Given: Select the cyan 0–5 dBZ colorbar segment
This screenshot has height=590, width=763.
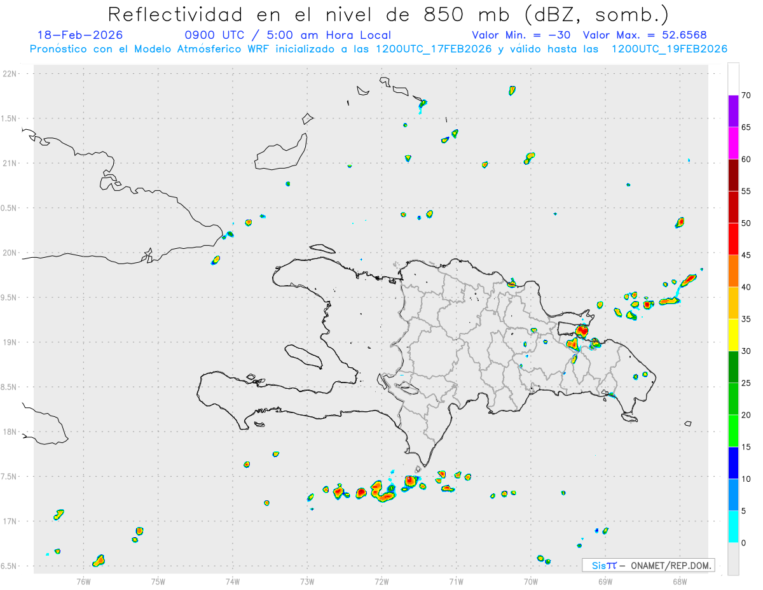Looking at the screenshot, I should click(733, 527).
